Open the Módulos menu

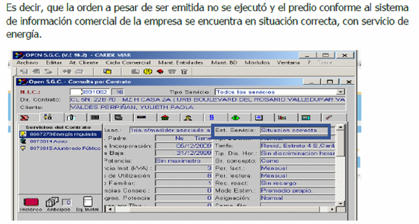257,62
